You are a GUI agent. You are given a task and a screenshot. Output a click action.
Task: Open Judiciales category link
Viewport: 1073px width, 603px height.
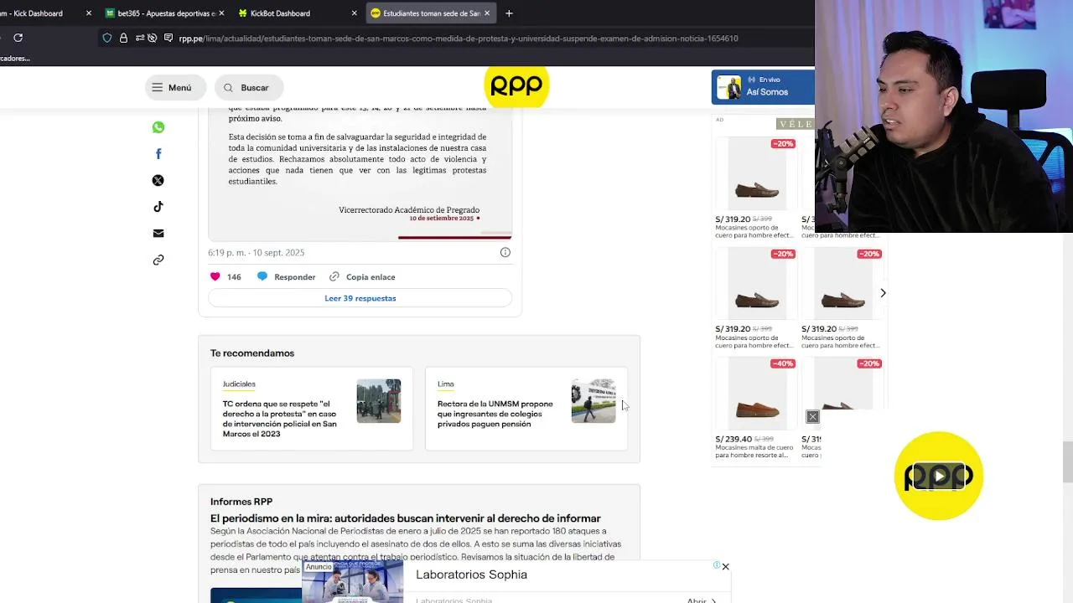point(239,384)
